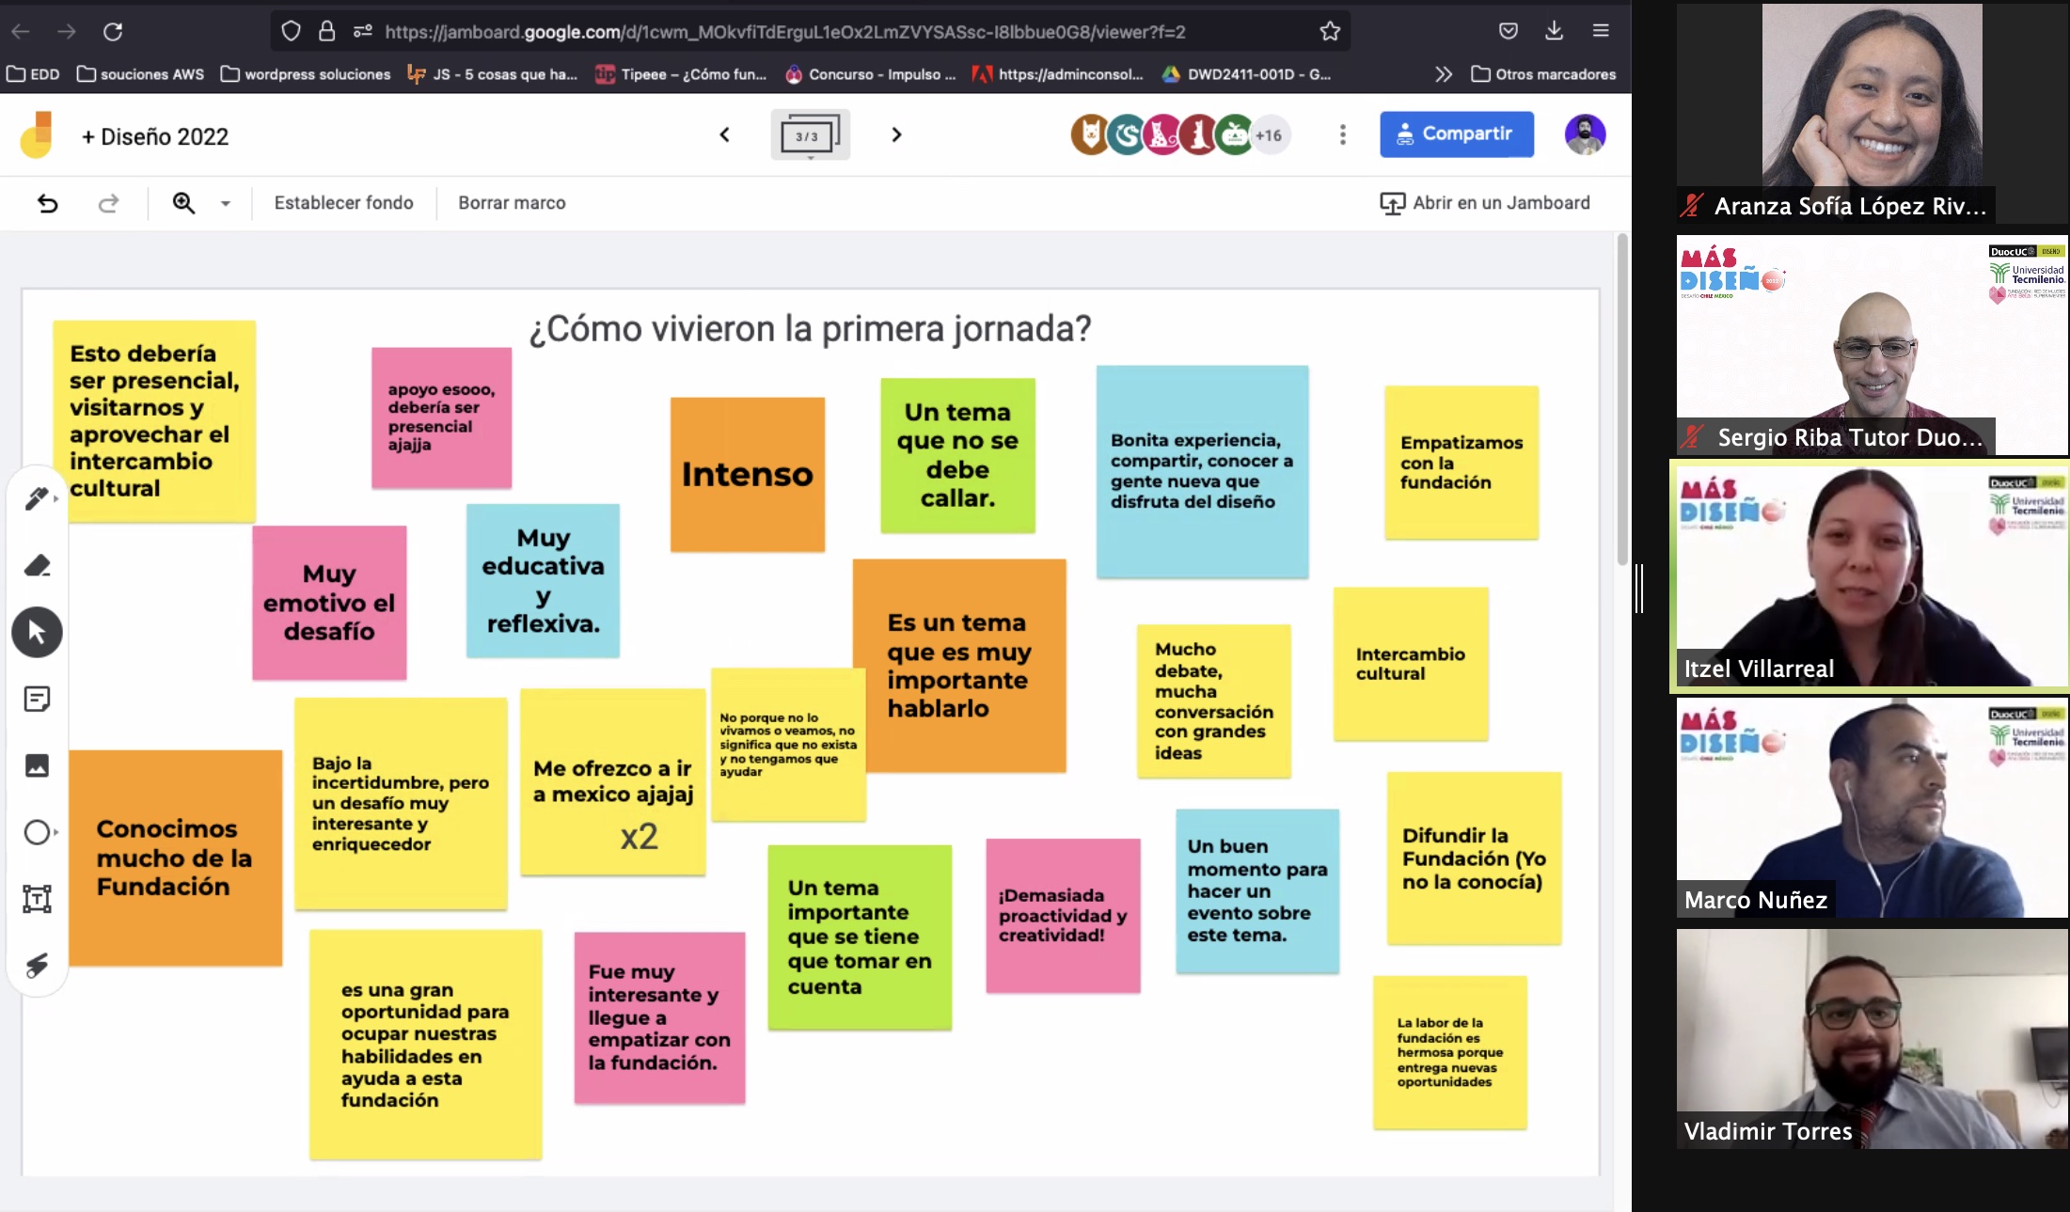
Task: Click the Undo icon
Action: tap(49, 202)
